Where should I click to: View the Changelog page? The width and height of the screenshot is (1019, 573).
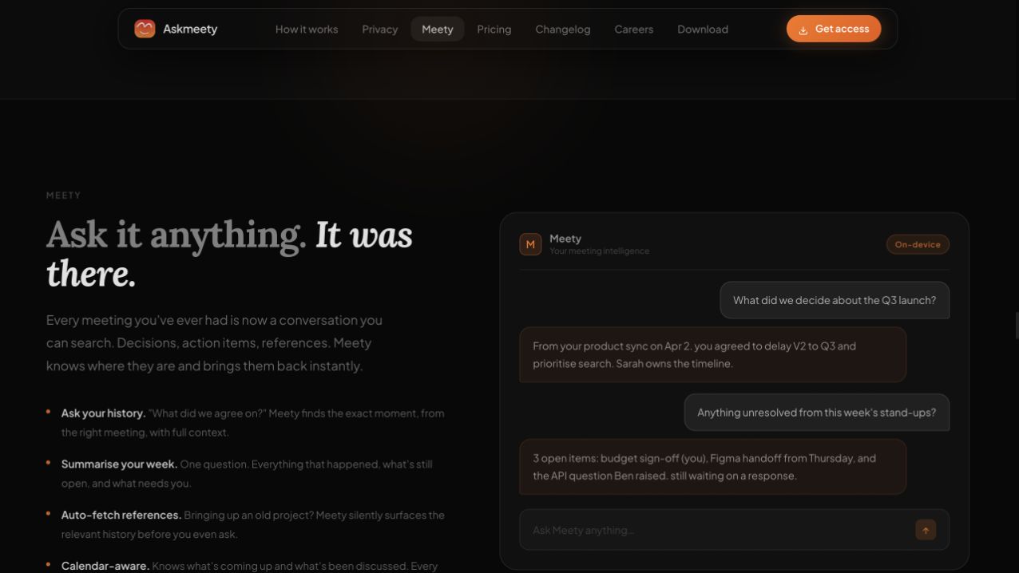pyautogui.click(x=563, y=29)
